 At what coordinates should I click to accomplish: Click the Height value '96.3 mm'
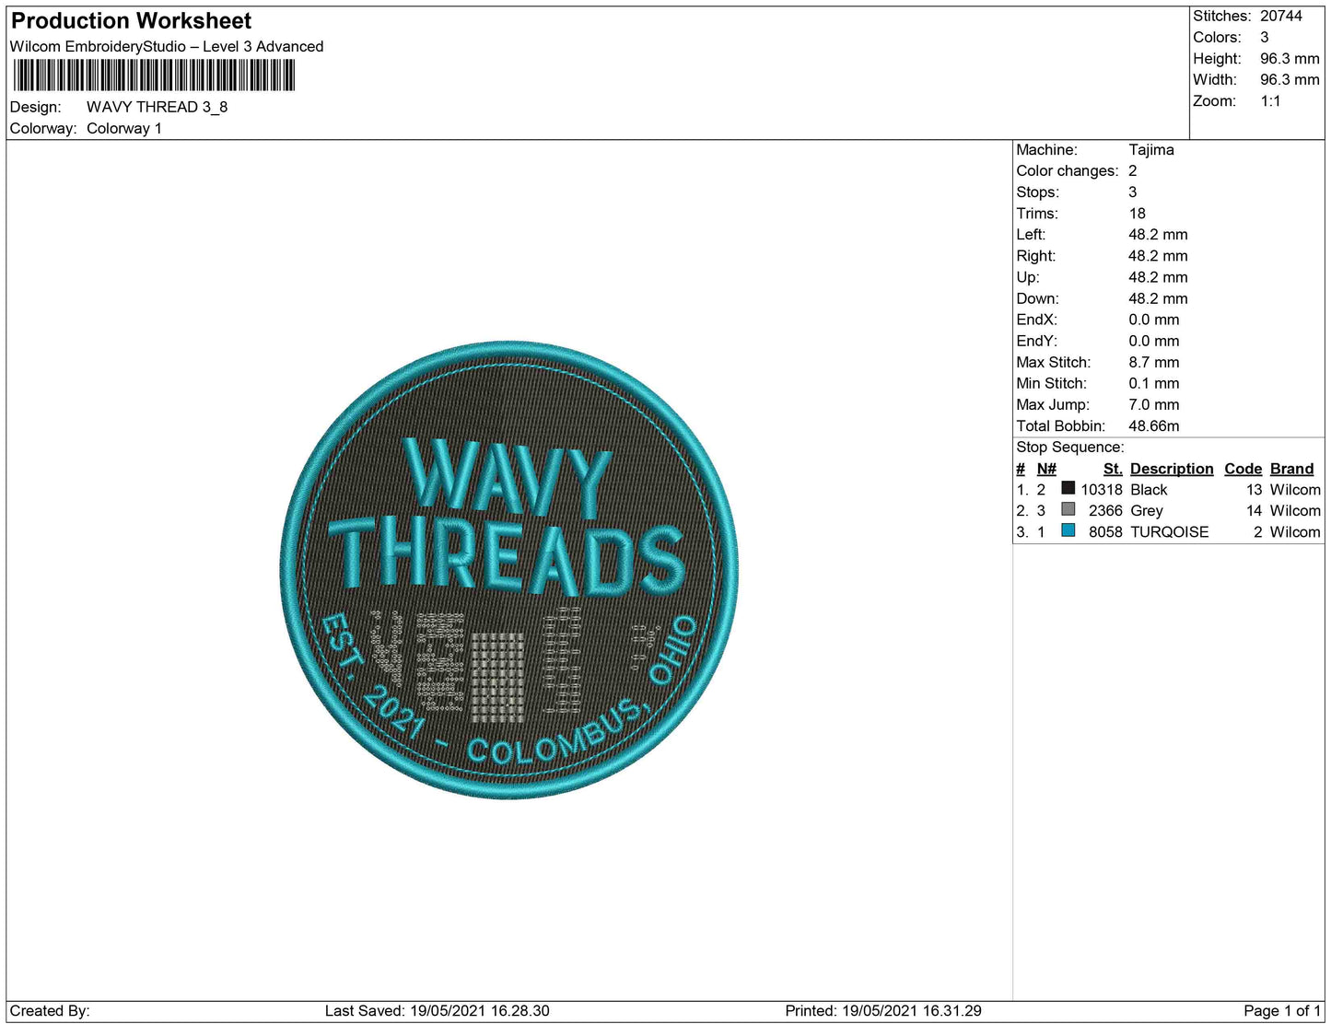click(1290, 59)
